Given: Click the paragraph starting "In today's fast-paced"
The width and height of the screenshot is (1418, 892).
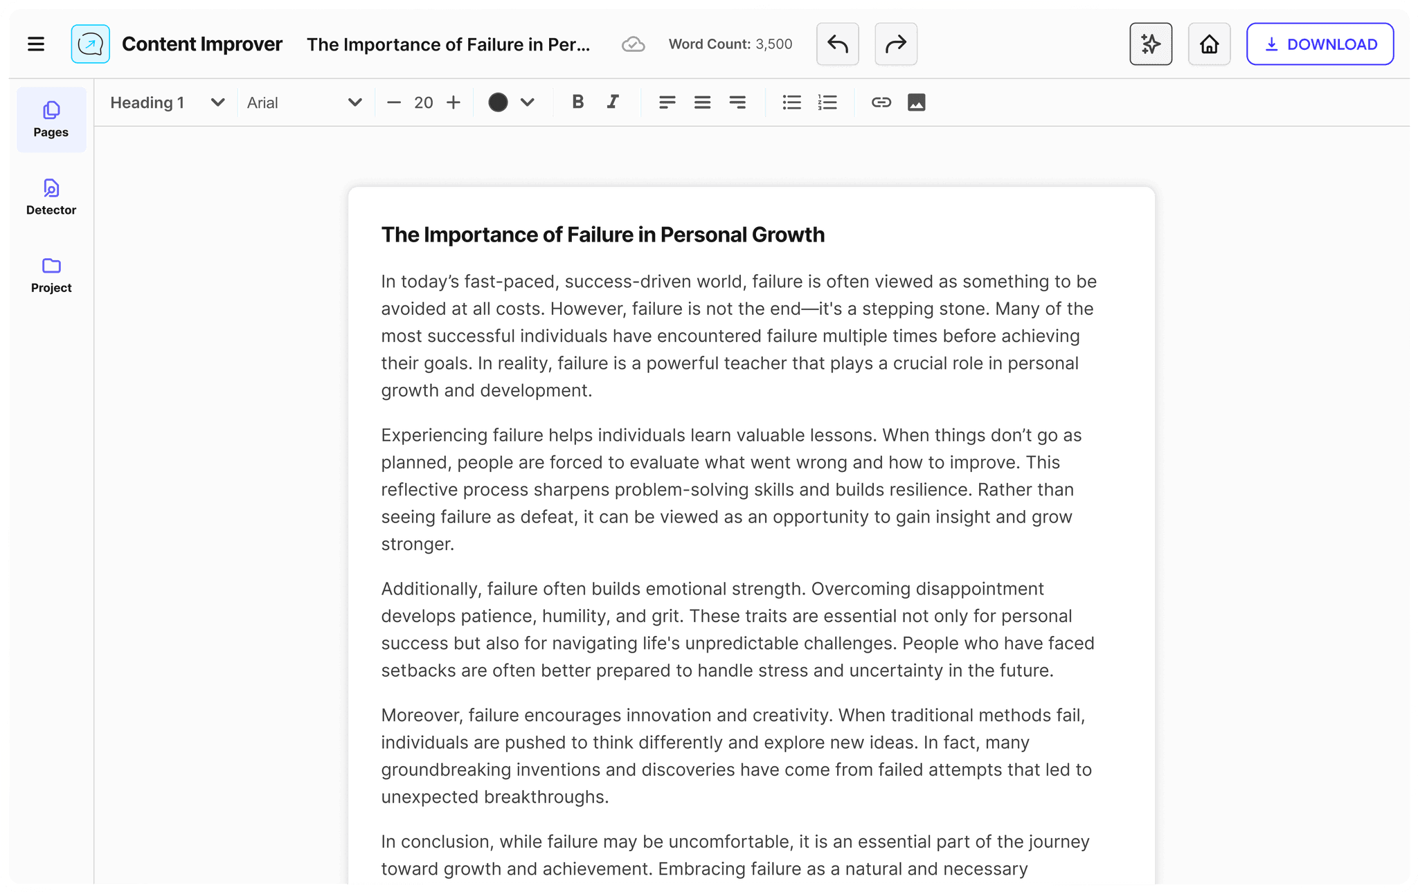Looking at the screenshot, I should [x=739, y=336].
